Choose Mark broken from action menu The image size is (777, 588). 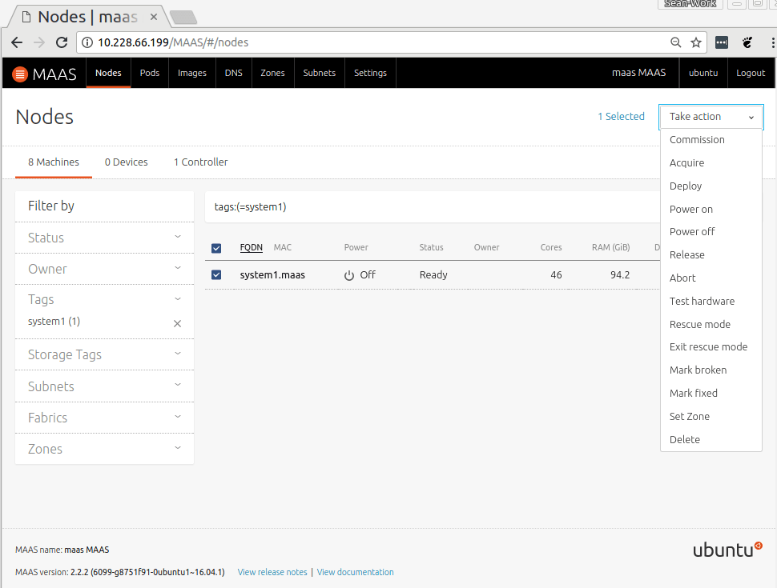coord(711,370)
